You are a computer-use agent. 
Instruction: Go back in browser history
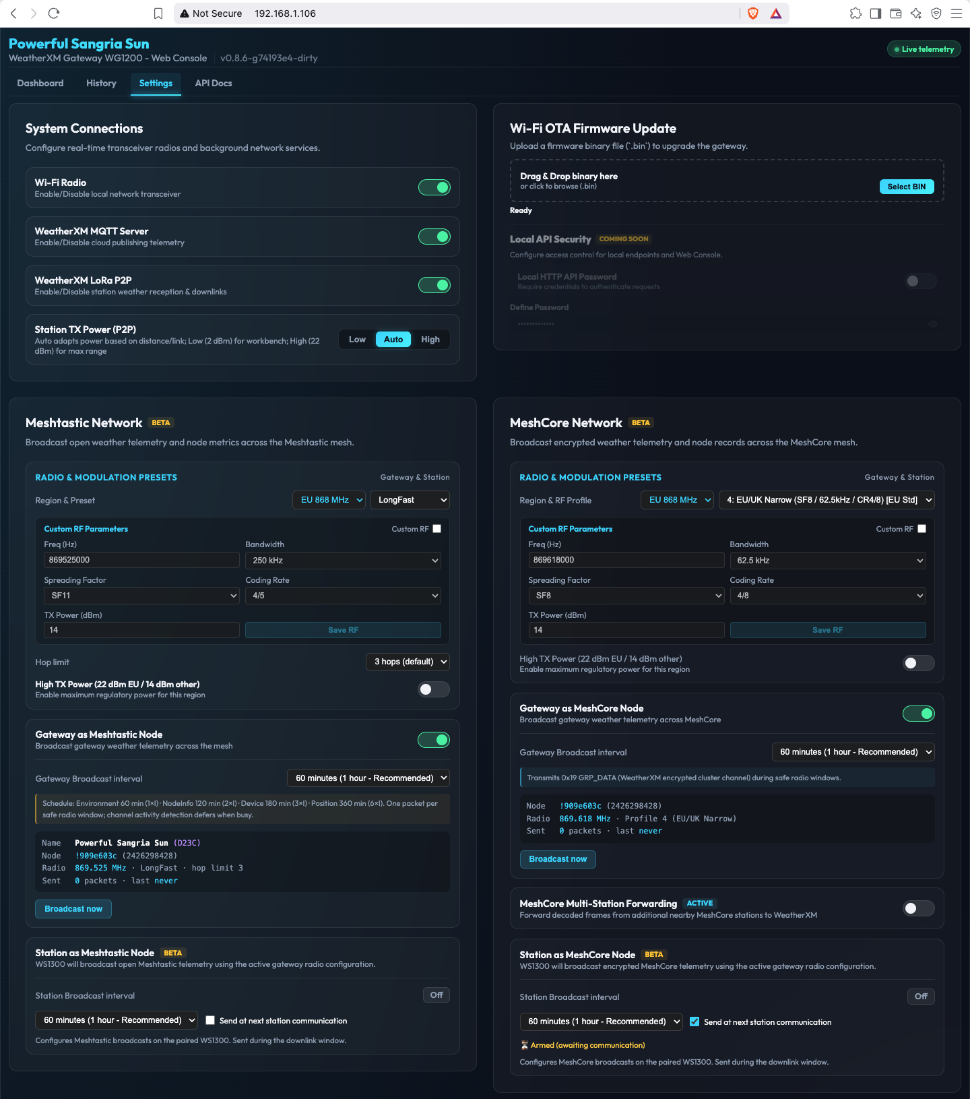click(x=13, y=13)
